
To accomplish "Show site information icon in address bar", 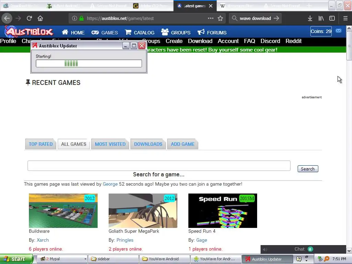I will pyautogui.click(x=75, y=19).
